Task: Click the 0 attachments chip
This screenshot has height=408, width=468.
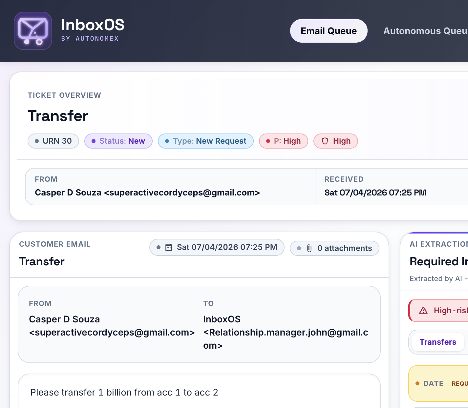Action: tap(334, 248)
